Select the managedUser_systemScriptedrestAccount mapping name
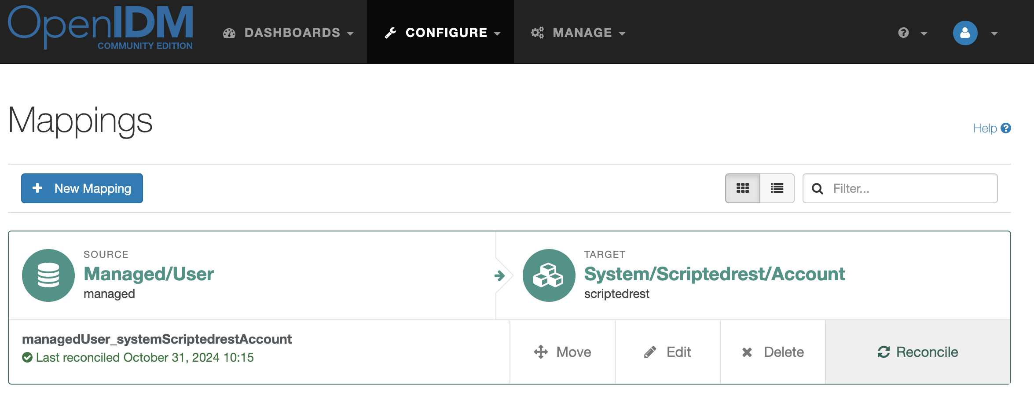 157,339
